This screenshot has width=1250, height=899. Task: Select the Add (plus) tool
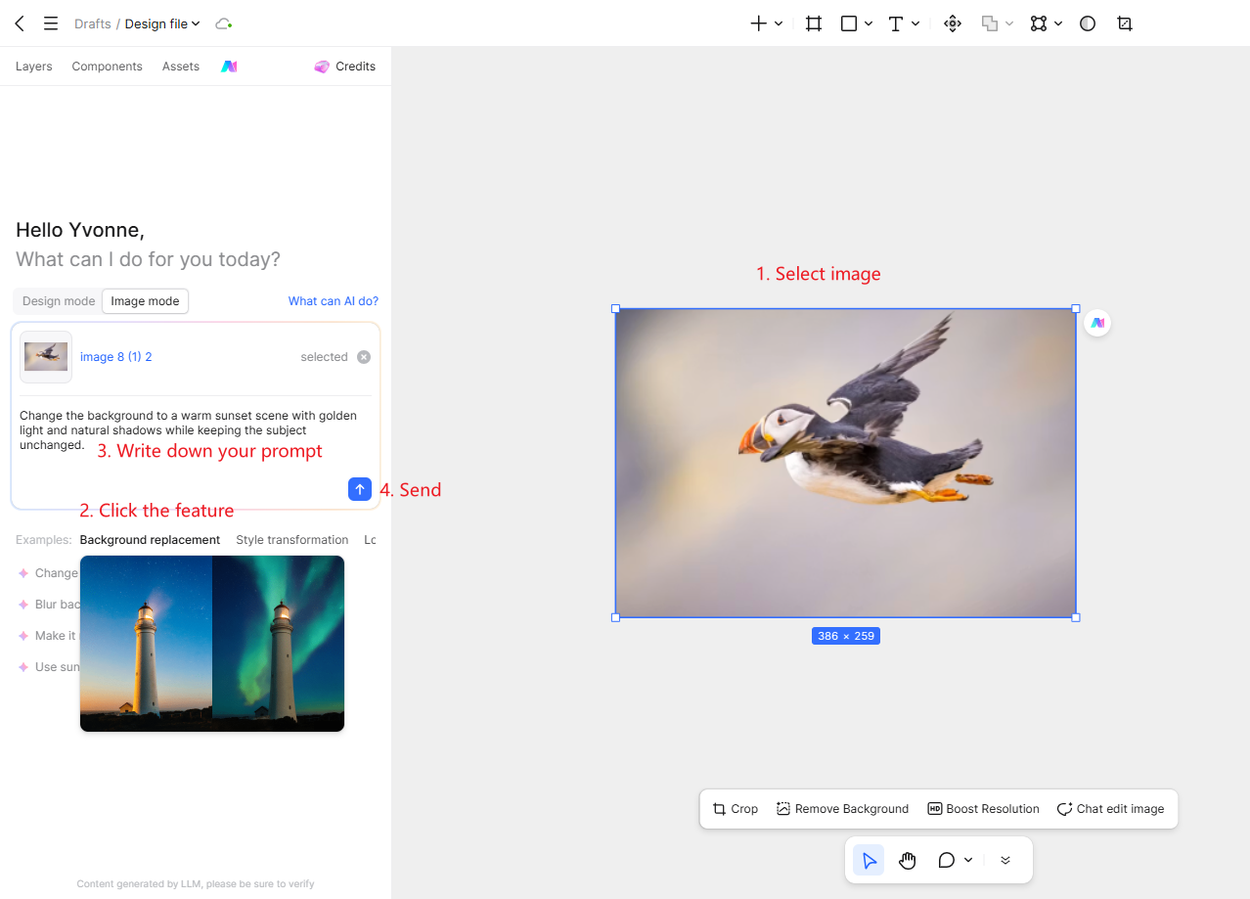758,23
